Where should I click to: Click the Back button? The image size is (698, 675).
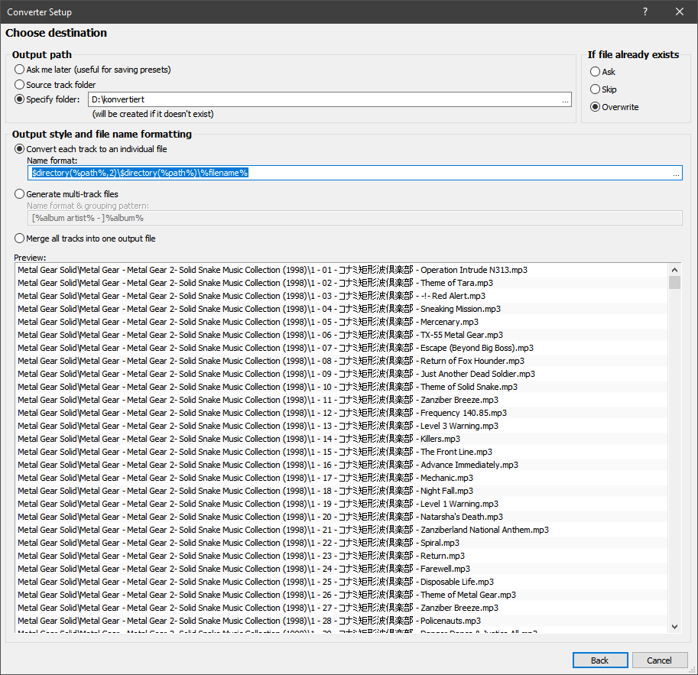pyautogui.click(x=599, y=660)
